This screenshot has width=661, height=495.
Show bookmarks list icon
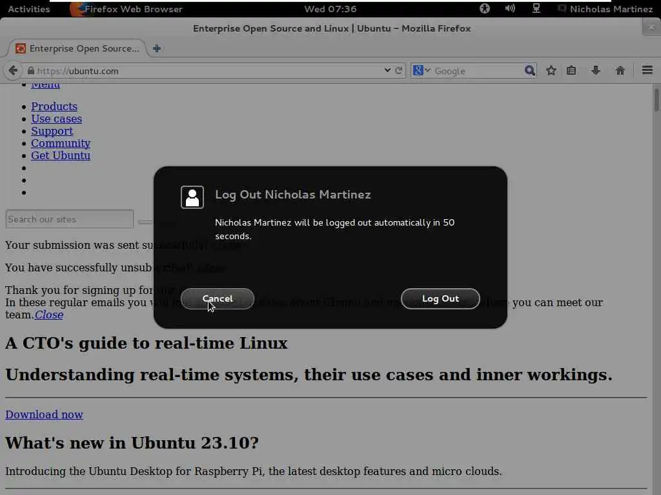[571, 70]
